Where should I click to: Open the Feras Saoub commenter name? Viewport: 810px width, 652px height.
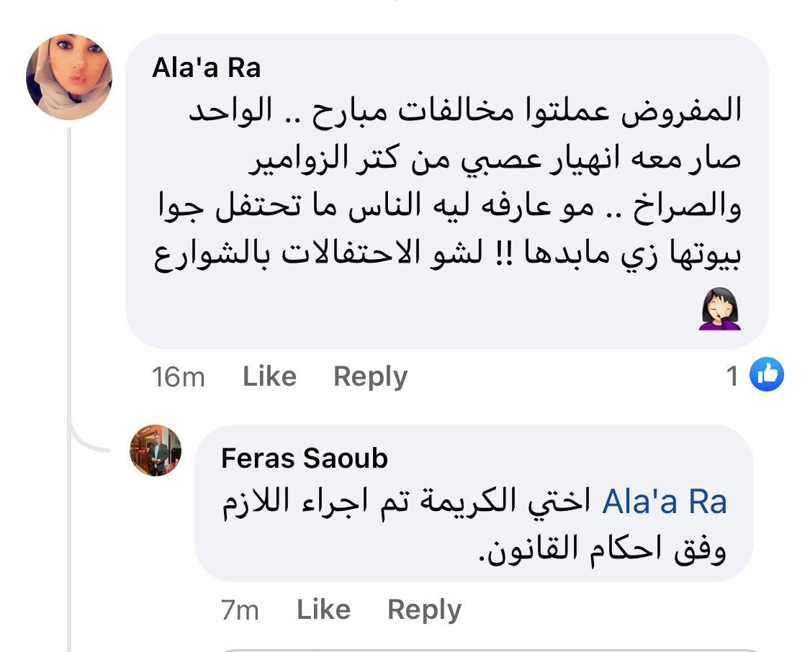[305, 458]
